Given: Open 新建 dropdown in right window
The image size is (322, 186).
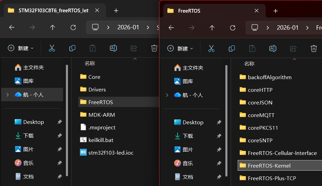Looking at the screenshot, I should 180,49.
